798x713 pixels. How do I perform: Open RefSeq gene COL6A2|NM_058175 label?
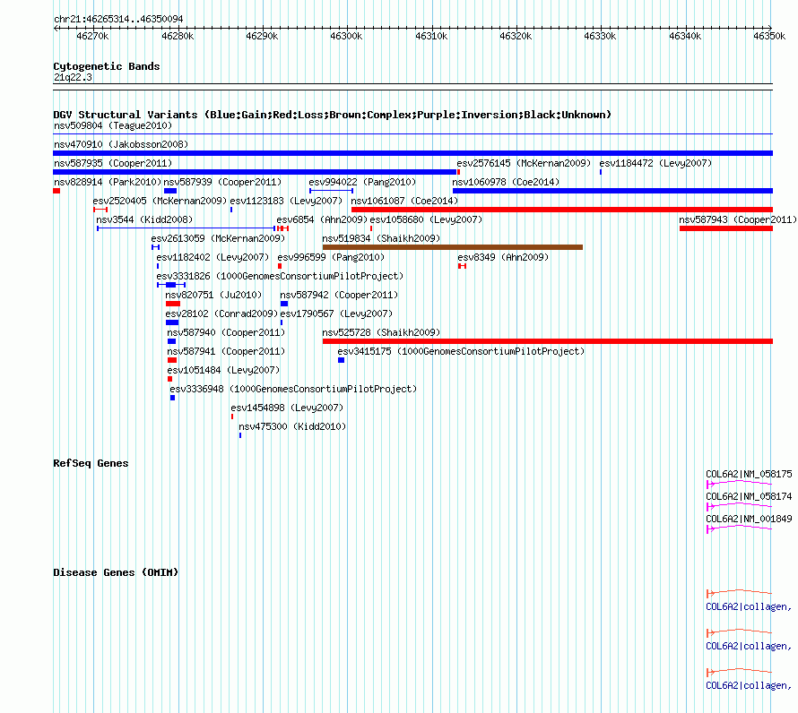(749, 474)
